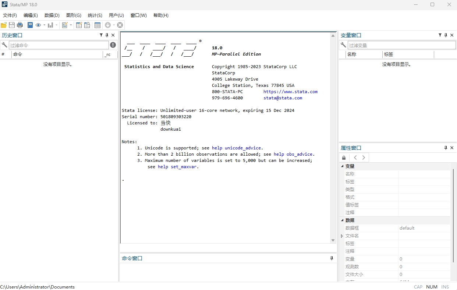Open the 文件(F) menu
Image resolution: width=457 pixels, height=290 pixels.
coord(10,15)
